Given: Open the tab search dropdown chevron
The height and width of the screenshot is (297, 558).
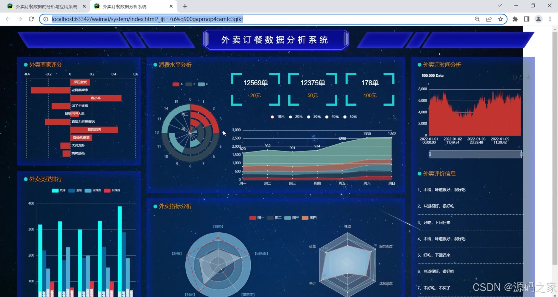Looking at the screenshot, I should coord(500,6).
